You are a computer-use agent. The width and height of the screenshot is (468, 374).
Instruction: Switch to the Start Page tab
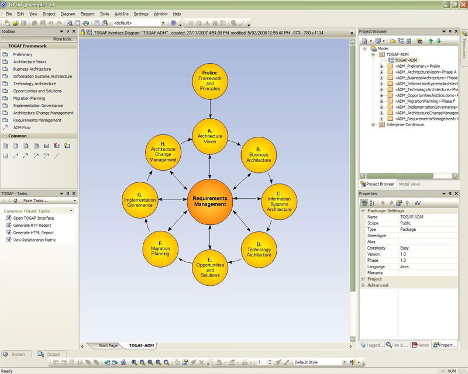tap(108, 345)
